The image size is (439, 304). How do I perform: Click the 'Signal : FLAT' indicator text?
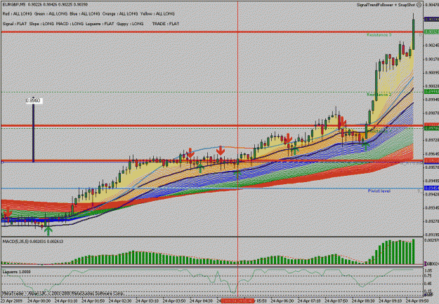(15, 24)
